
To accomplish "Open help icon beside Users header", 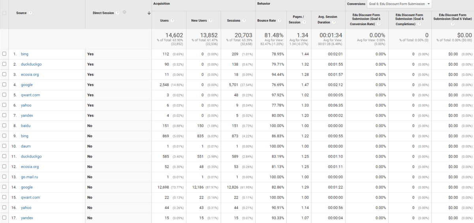I will 173,20.
